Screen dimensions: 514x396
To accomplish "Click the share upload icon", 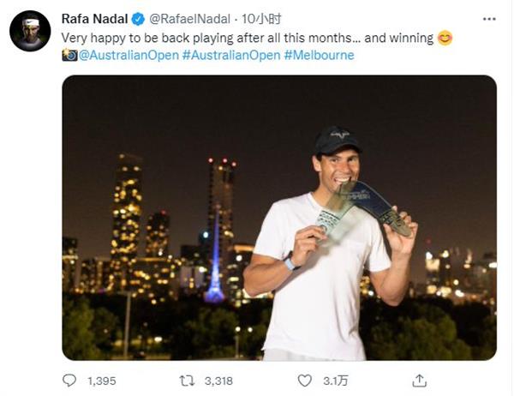I will point(419,381).
